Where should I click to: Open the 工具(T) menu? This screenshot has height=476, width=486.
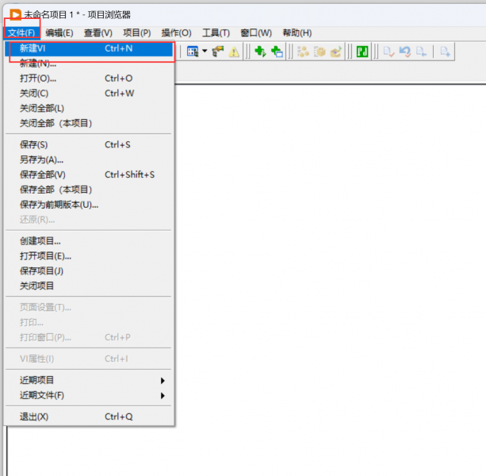(216, 33)
